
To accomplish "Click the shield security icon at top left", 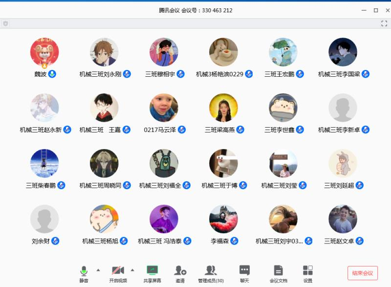I will (x=5, y=23).
